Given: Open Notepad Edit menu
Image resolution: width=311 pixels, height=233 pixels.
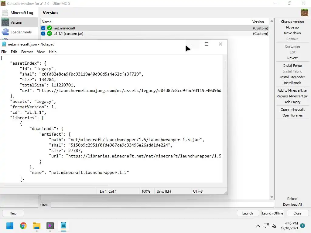Looking at the screenshot, I should coord(14,52).
